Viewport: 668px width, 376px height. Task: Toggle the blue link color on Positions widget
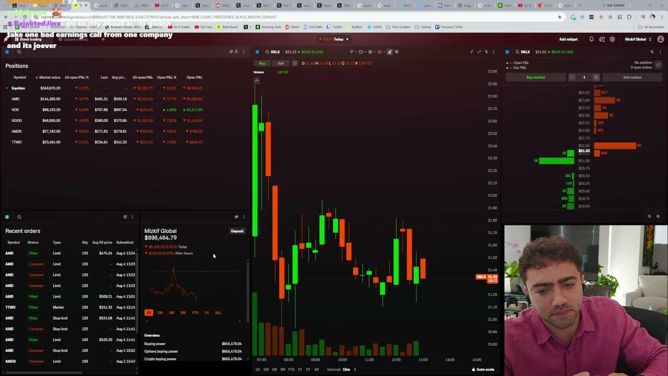7,52
